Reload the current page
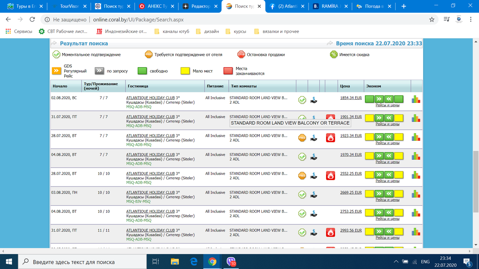479x269 pixels. click(x=32, y=20)
